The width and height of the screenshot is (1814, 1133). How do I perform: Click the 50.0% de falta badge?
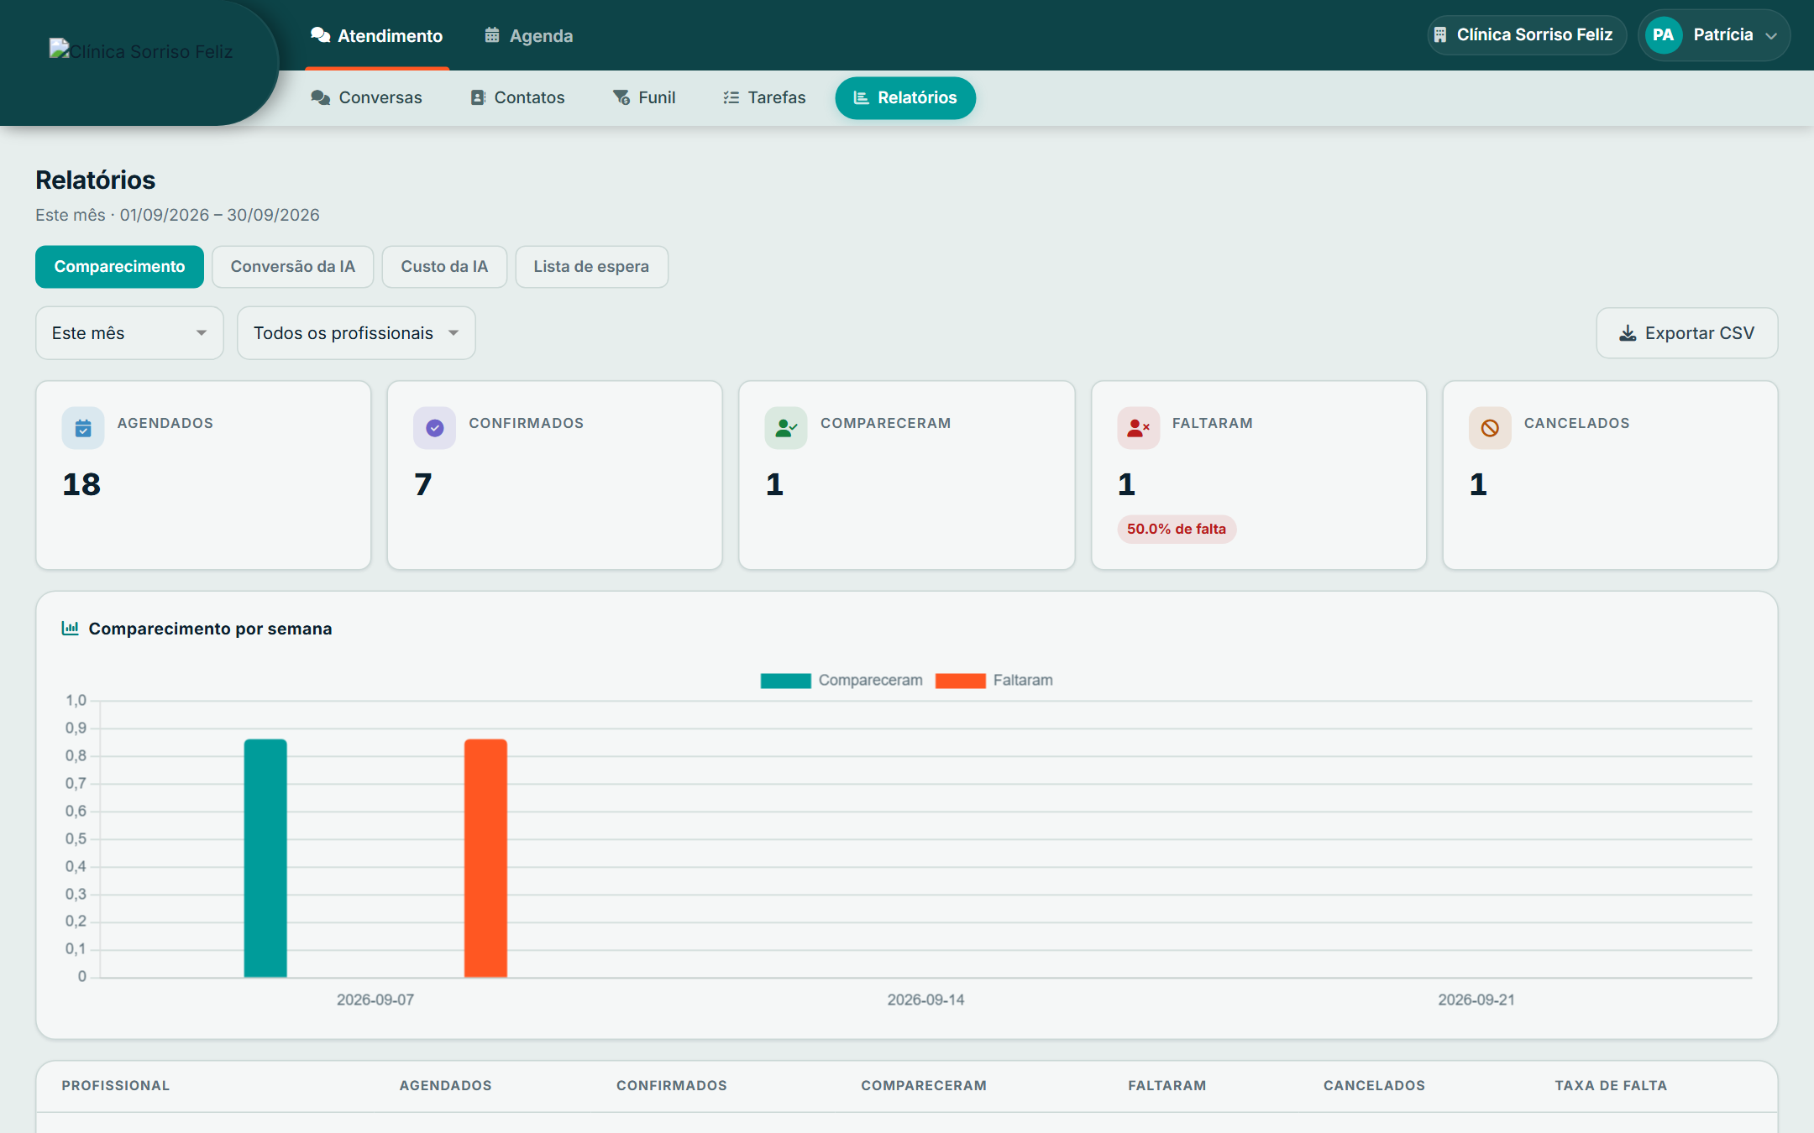(1176, 530)
